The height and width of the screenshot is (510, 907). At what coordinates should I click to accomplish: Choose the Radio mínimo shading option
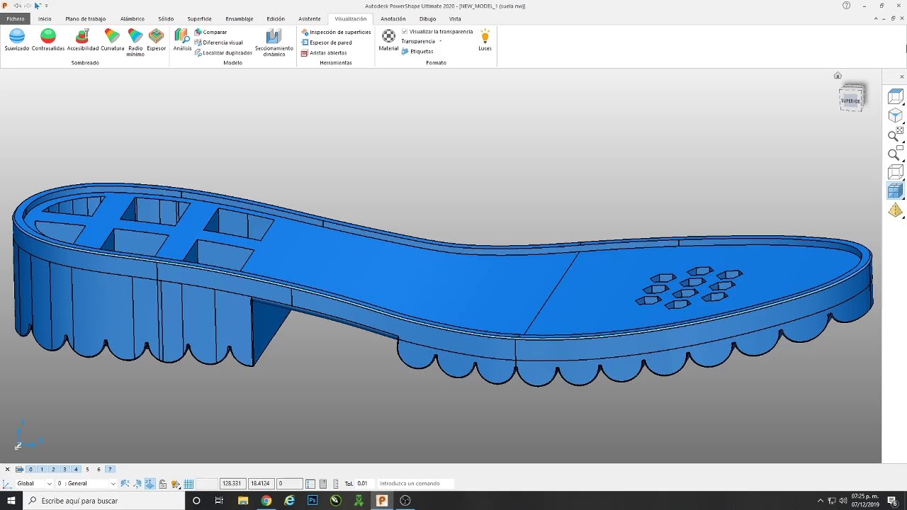[135, 42]
